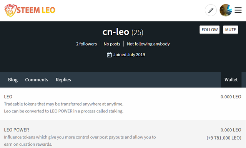The height and width of the screenshot is (148, 246).
Task: Expand the 0.000 LEO balance dropdown
Action: click(231, 97)
